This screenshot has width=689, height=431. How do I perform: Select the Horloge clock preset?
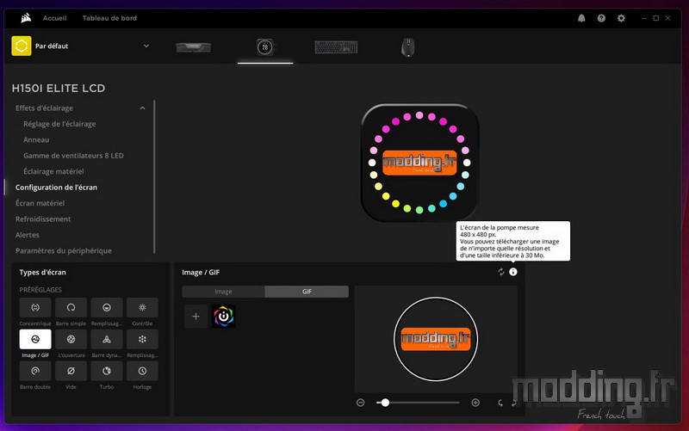click(142, 372)
